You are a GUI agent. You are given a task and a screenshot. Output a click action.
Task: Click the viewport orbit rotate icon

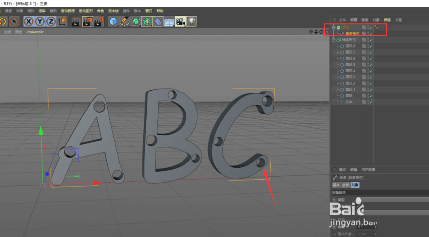point(321,32)
